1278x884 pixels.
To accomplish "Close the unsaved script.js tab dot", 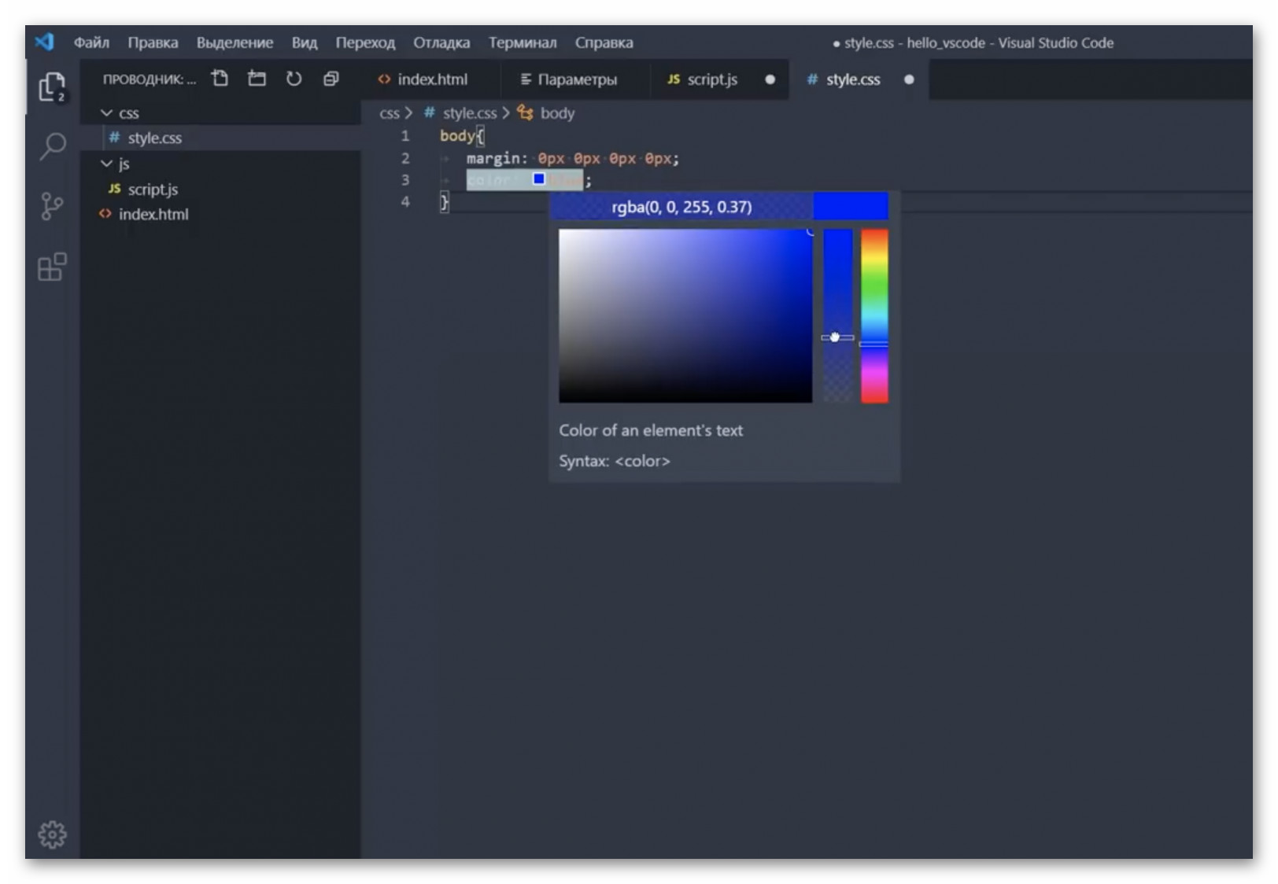I will point(770,79).
